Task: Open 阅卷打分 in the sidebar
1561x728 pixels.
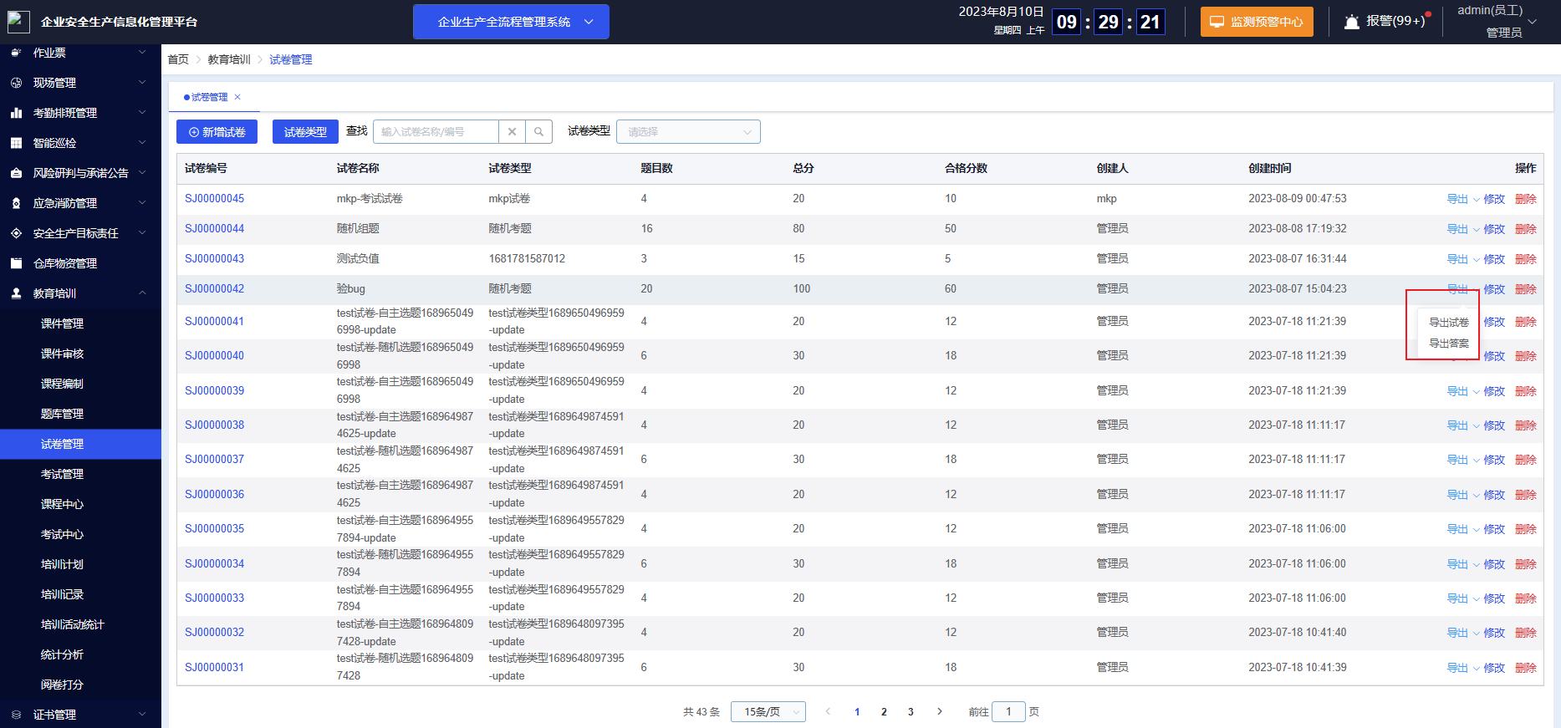Action: pos(63,685)
